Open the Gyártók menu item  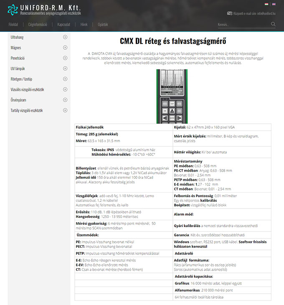coord(103,25)
